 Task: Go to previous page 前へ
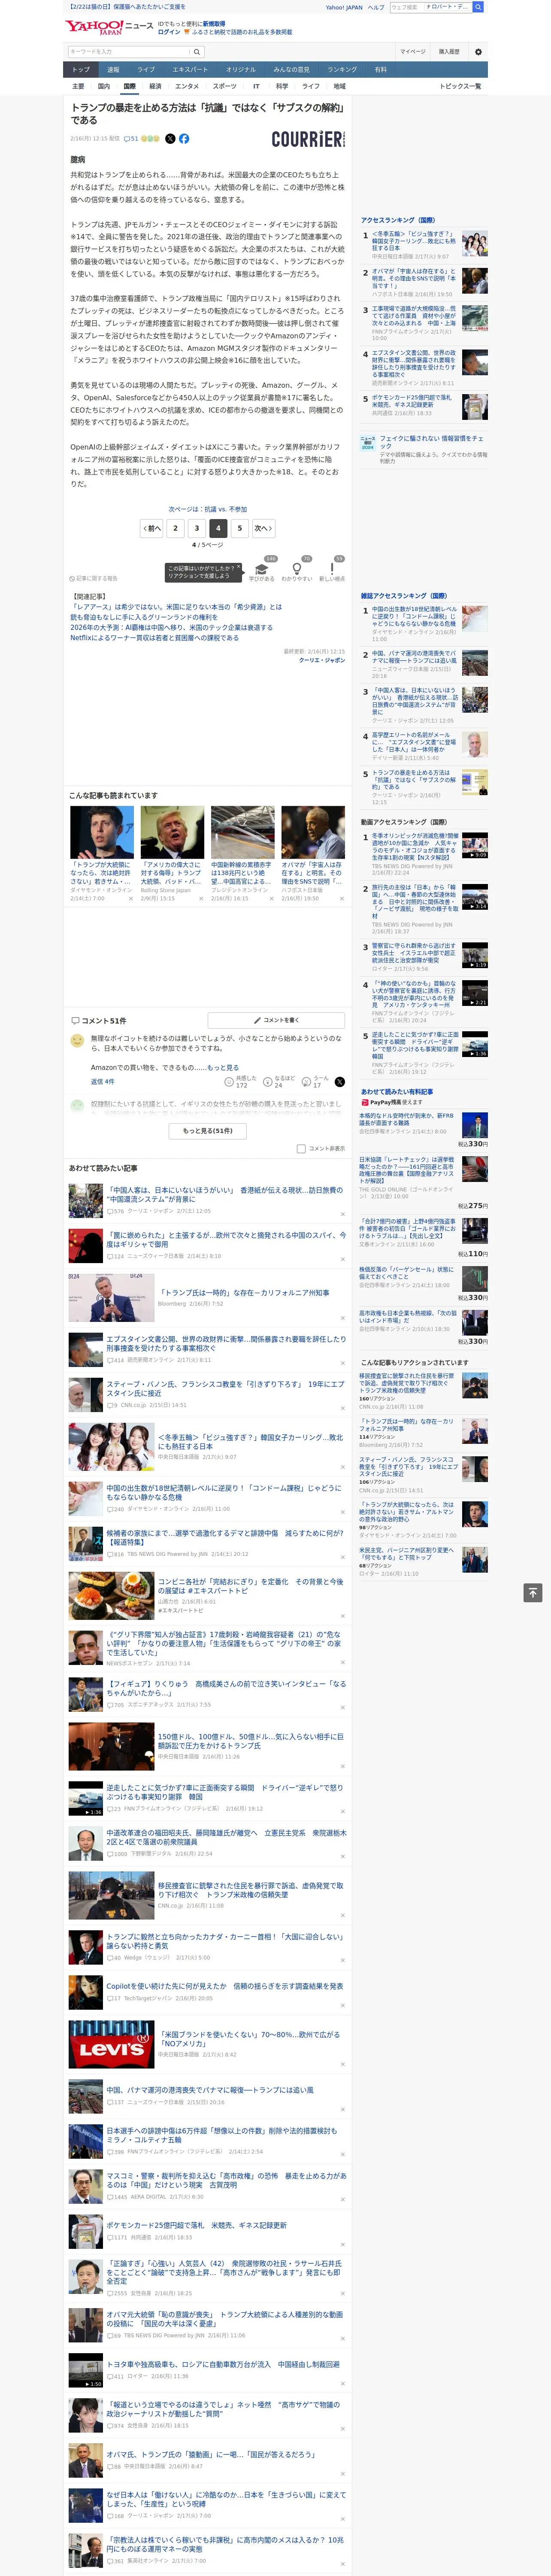(x=152, y=528)
